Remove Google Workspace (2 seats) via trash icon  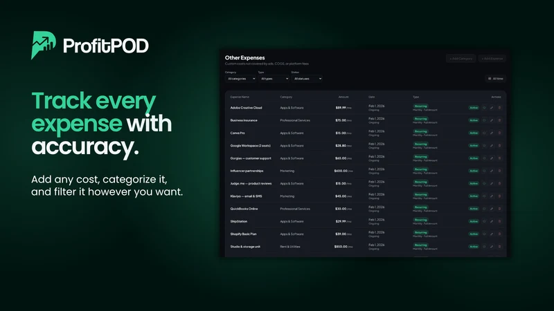pos(499,146)
